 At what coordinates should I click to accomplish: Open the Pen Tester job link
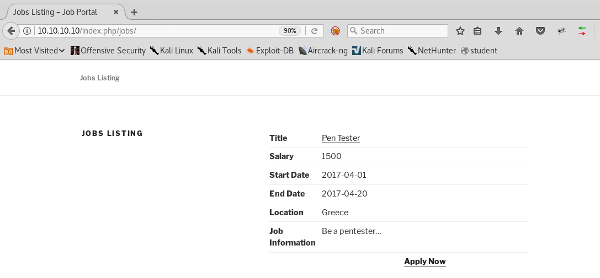click(x=341, y=138)
